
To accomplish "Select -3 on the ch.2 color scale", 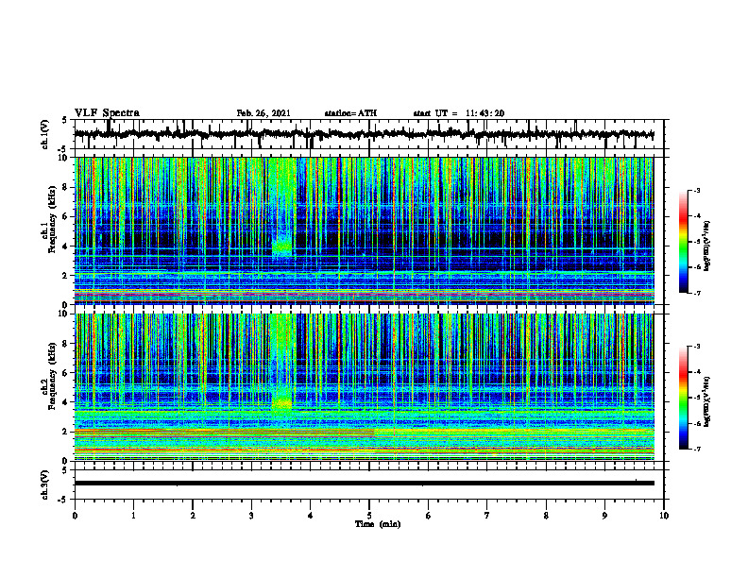I will pos(697,347).
